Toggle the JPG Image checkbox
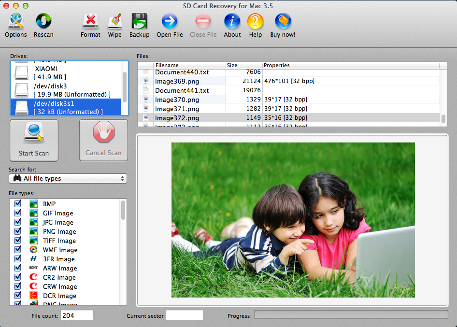 18,222
